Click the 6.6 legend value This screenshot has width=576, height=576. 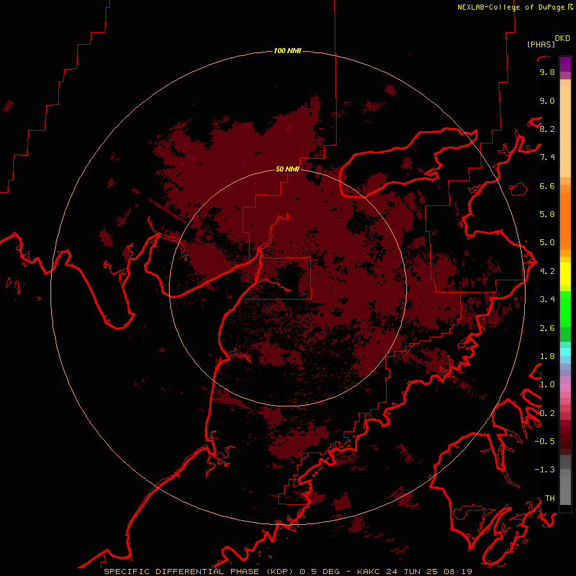(547, 186)
